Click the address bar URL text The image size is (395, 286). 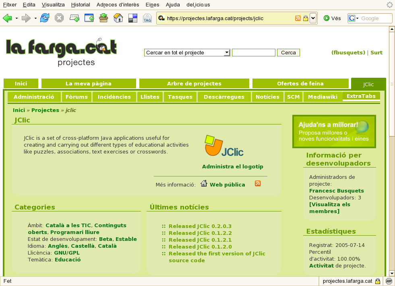tap(215, 19)
